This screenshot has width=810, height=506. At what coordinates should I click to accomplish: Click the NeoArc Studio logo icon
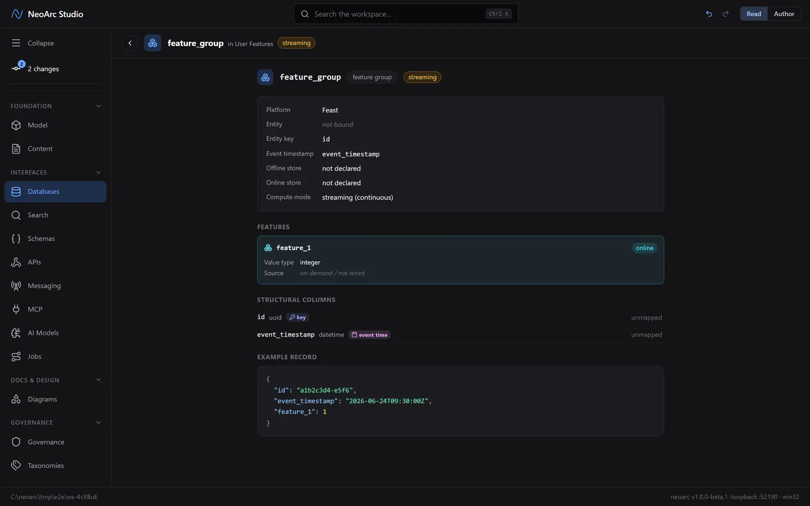[17, 14]
